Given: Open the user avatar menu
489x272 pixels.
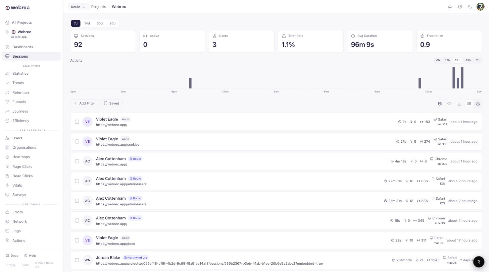Looking at the screenshot, I should [x=481, y=7].
